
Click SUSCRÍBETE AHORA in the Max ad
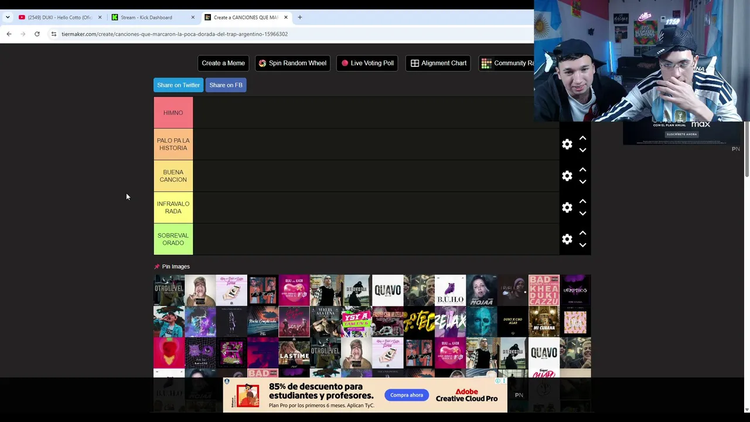click(683, 134)
